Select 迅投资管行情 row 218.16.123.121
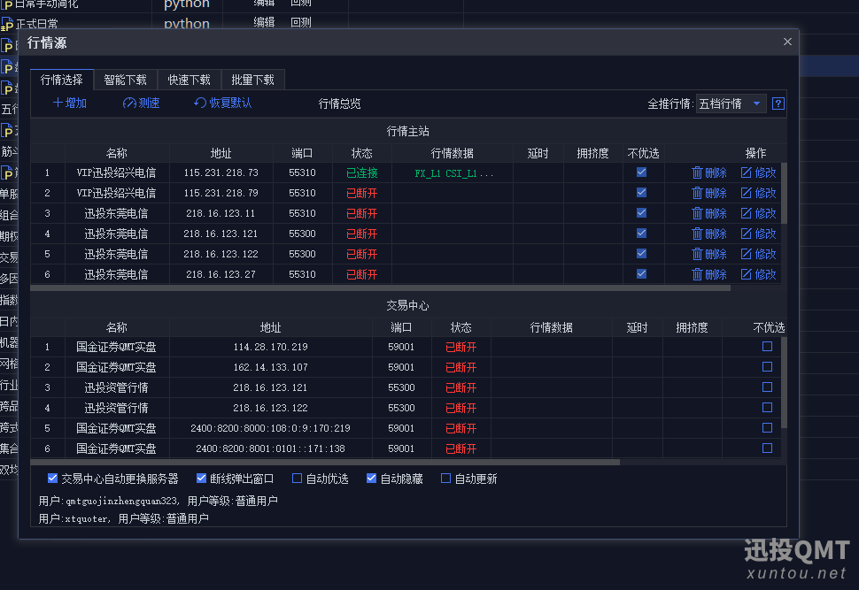This screenshot has height=590, width=859. [406, 387]
